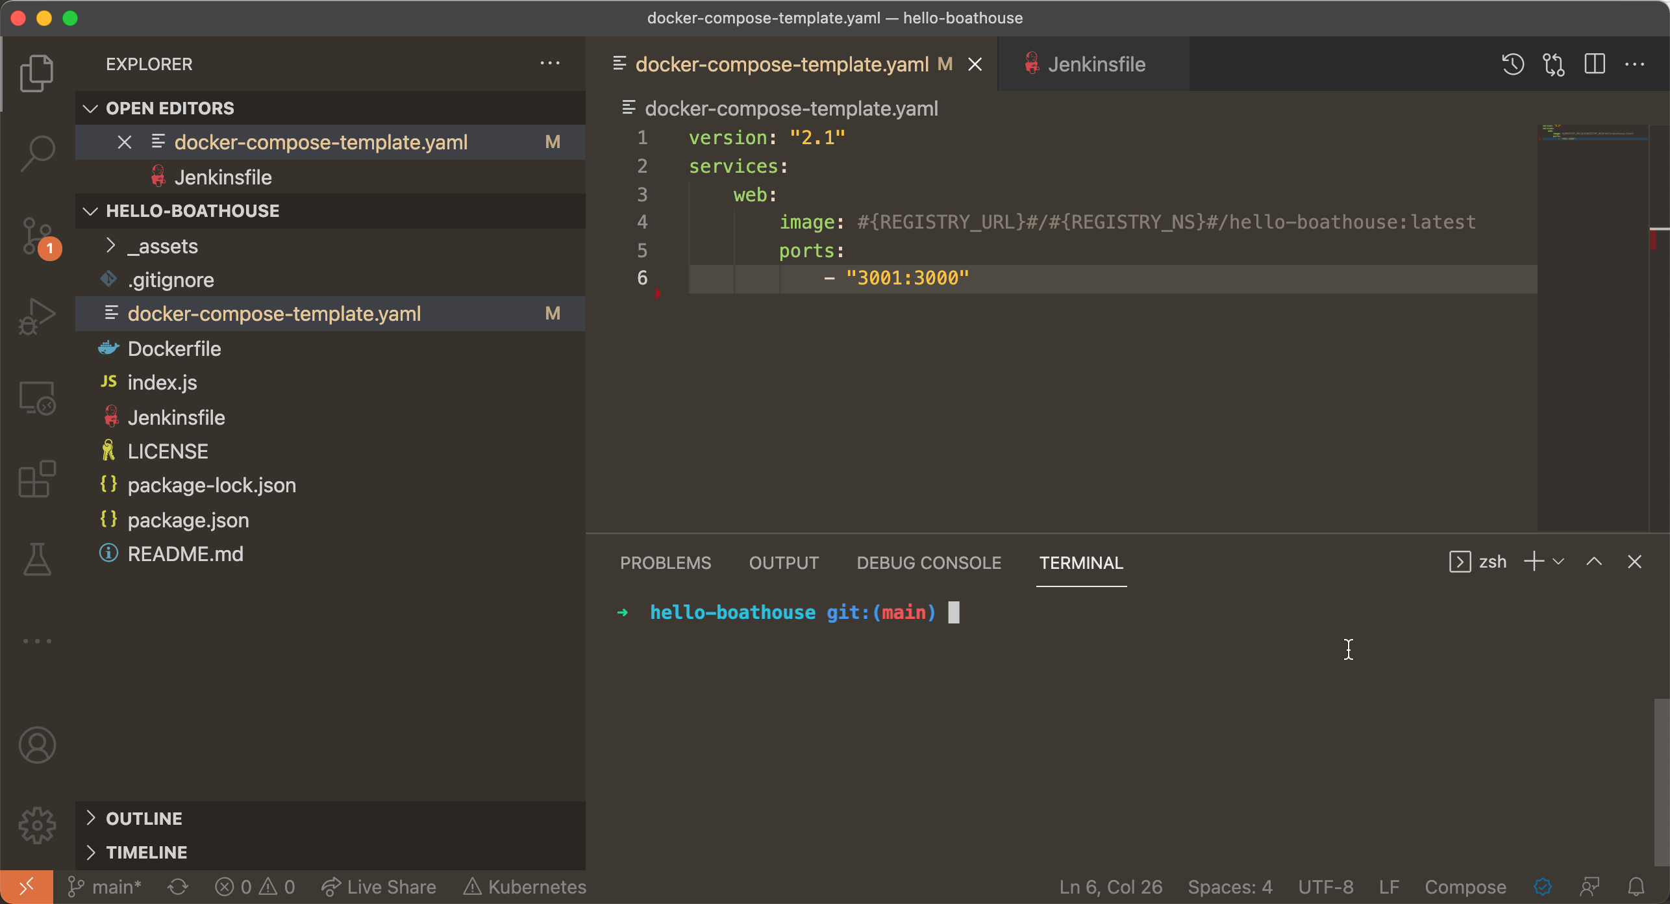Click line 4 image value in editor
Screen dimensions: 1670x904
point(1166,222)
